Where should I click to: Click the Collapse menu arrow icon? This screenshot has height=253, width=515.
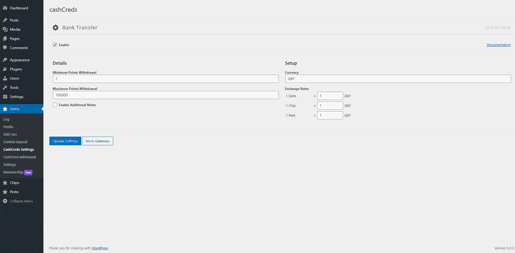pos(5,201)
